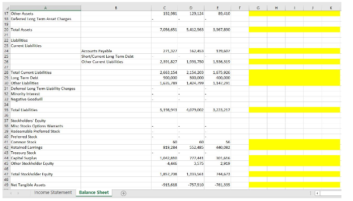Click the 'Total Assets' cell
The image size is (353, 201).
pos(45,30)
